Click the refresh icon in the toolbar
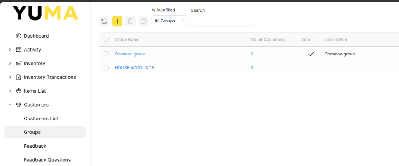The image size is (399, 166). click(104, 21)
